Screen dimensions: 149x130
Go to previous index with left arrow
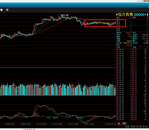tap(117, 15)
